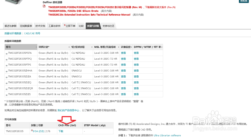Sort by the 环保计划 column header

54,47
